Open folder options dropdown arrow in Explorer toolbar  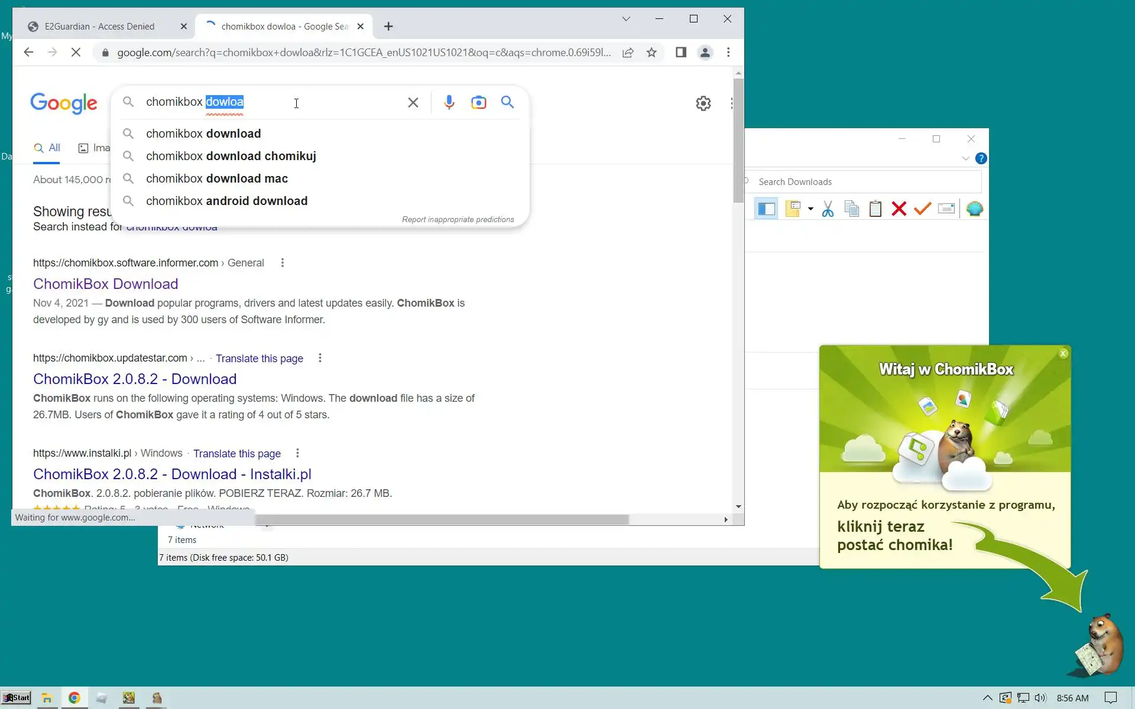[x=810, y=209]
